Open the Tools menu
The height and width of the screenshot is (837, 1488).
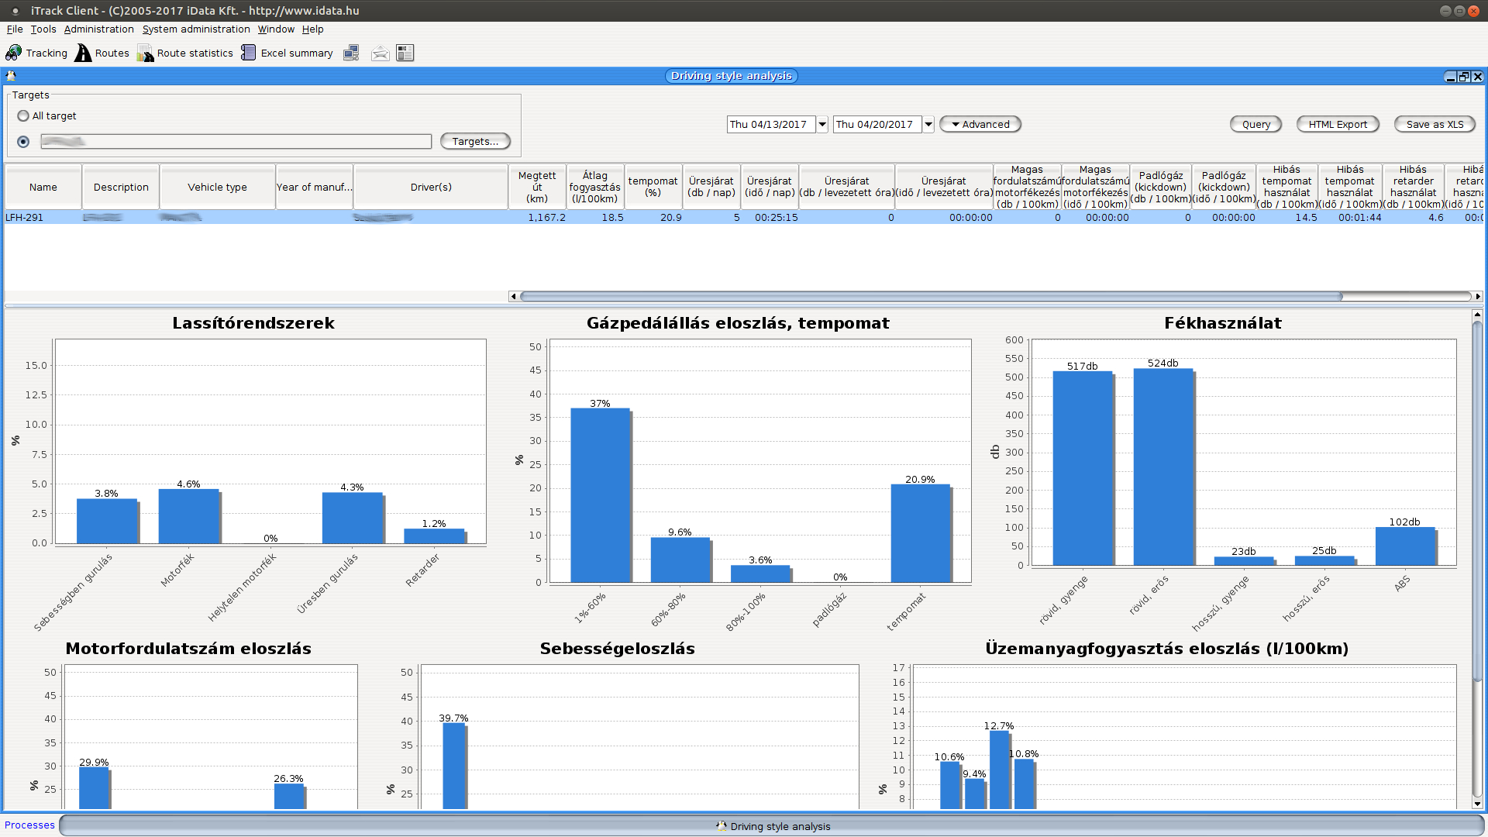pos(43,29)
